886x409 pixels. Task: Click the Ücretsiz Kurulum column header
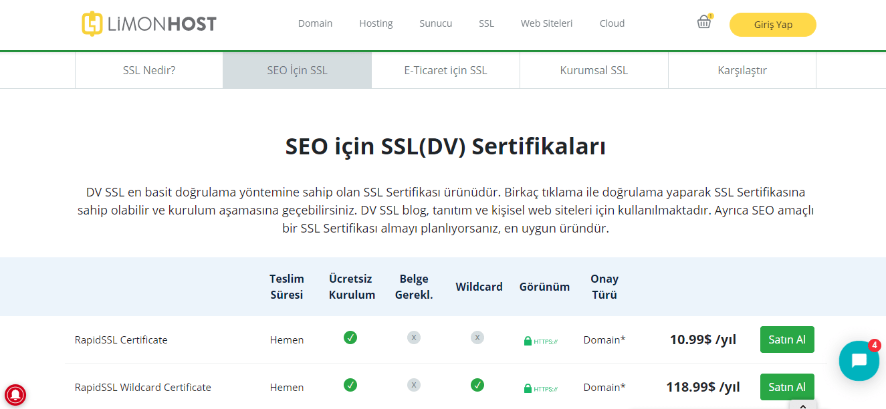pyautogui.click(x=352, y=287)
